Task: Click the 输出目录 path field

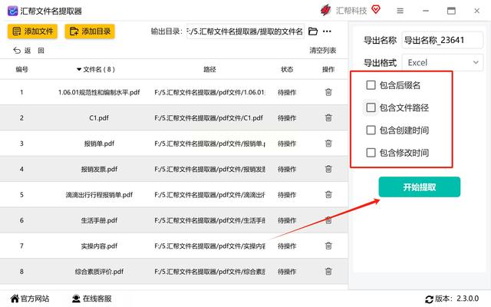Action: pos(245,31)
